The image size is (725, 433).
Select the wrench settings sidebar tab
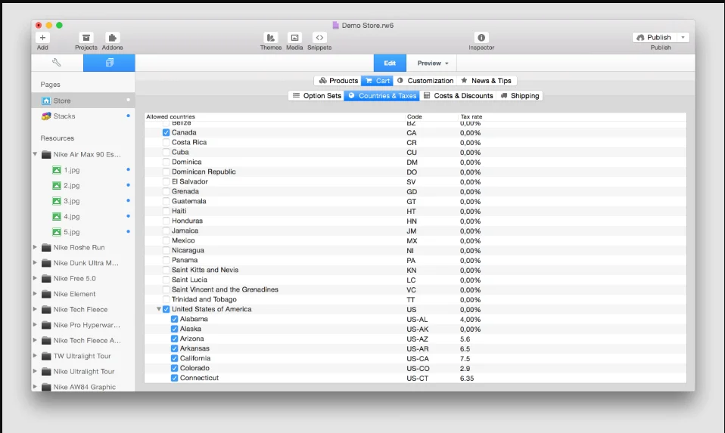point(57,63)
